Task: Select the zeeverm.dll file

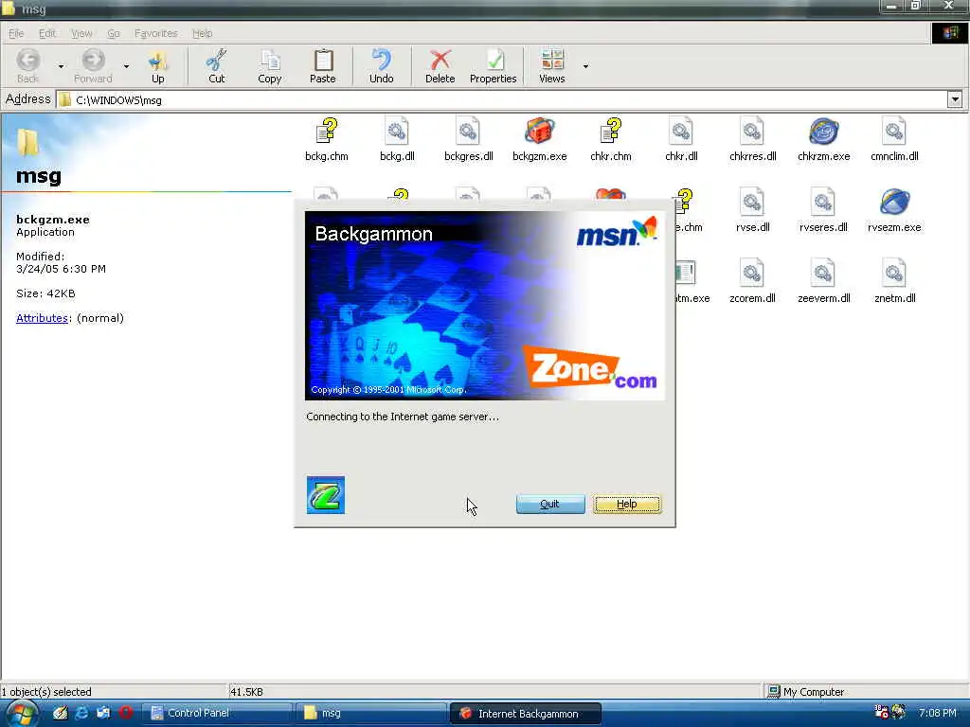Action: [823, 282]
